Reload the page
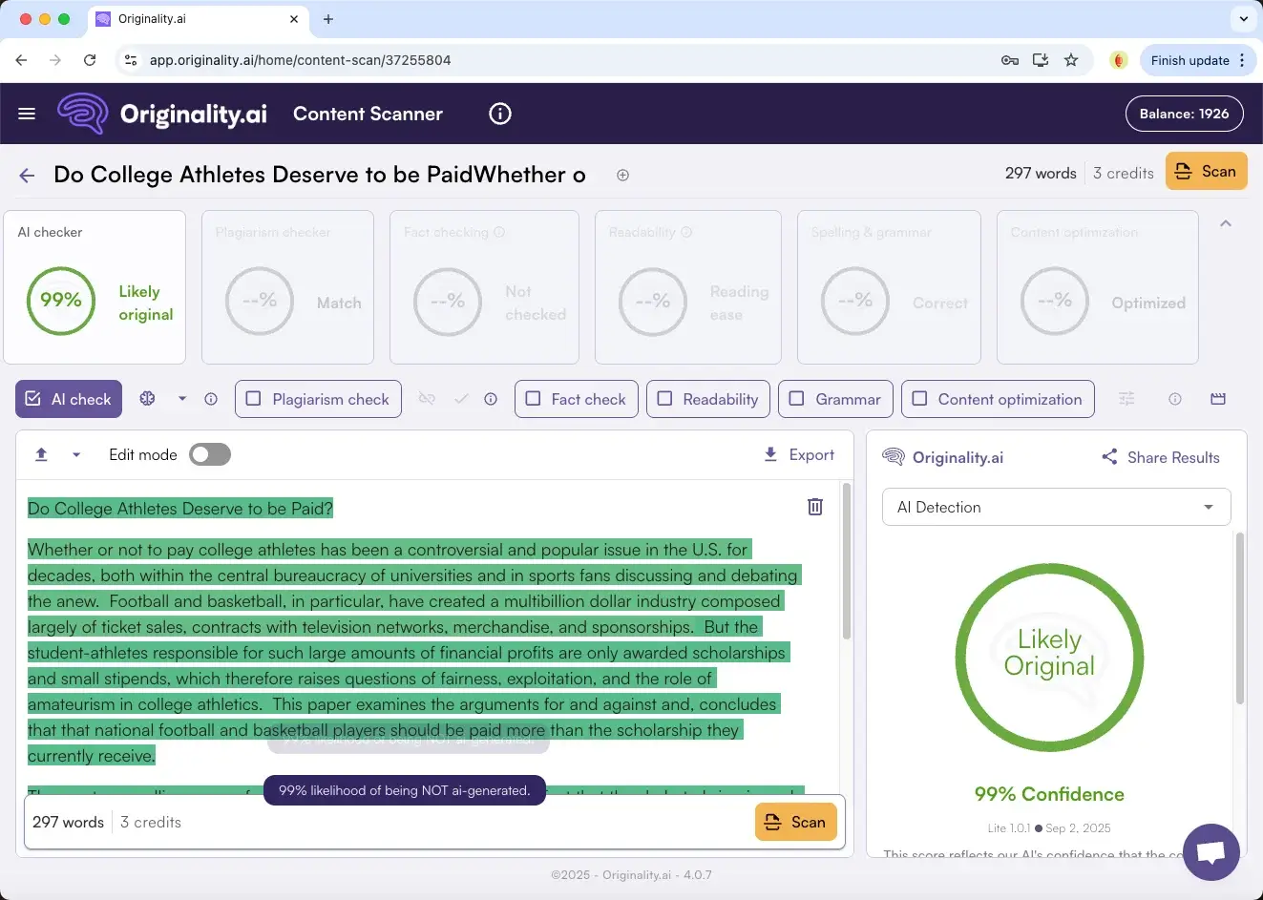Screen dimensions: 1263x900 coord(90,60)
